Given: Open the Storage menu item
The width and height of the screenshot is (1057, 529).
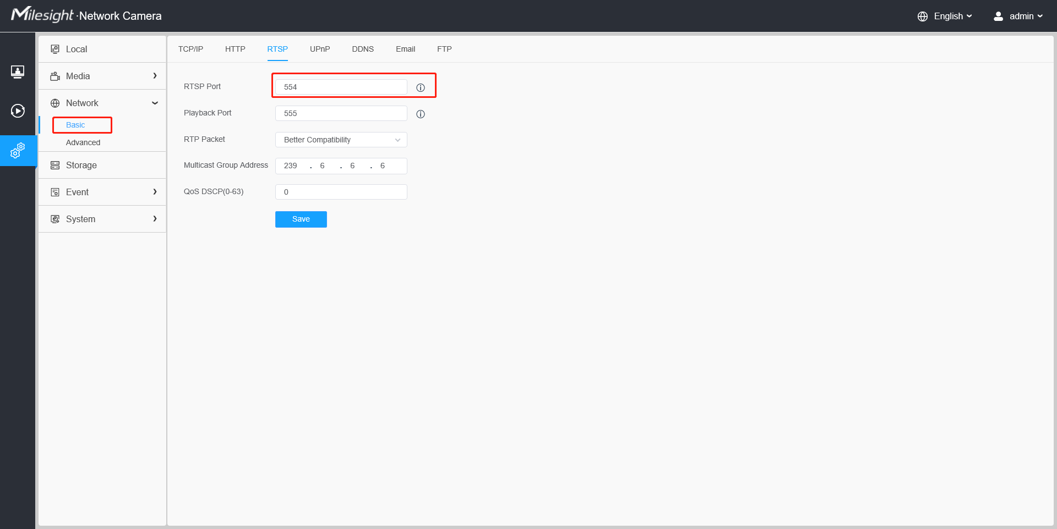Looking at the screenshot, I should (x=102, y=165).
